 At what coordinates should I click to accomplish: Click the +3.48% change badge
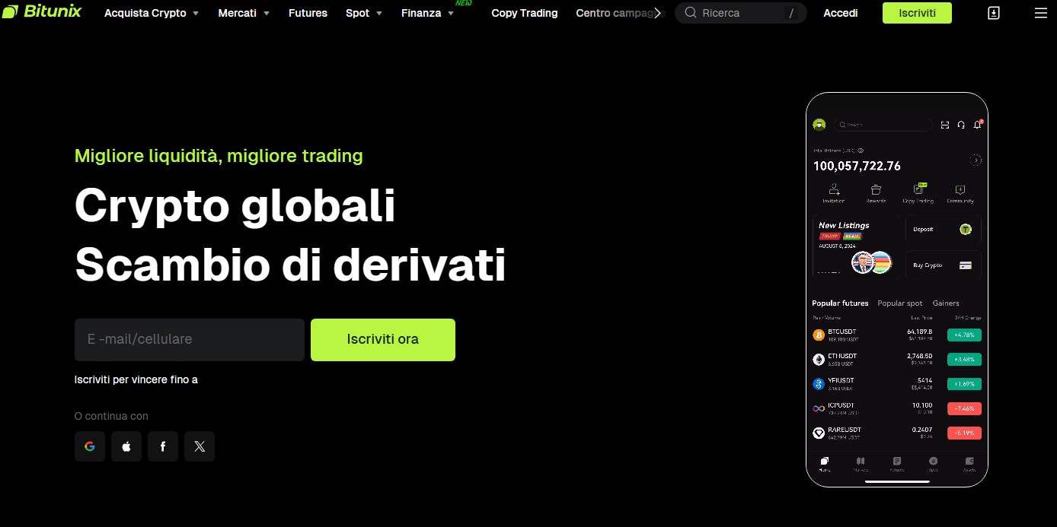point(964,359)
